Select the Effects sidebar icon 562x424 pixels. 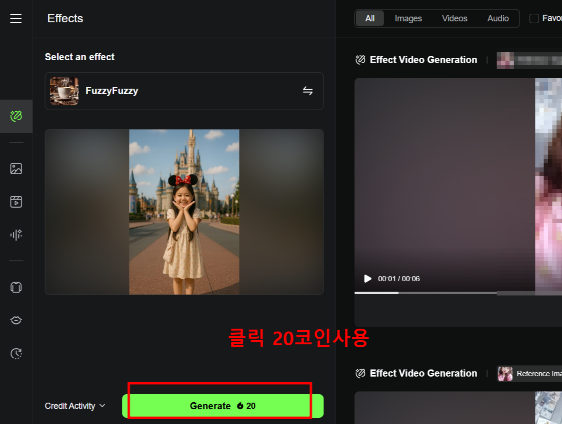(16, 116)
